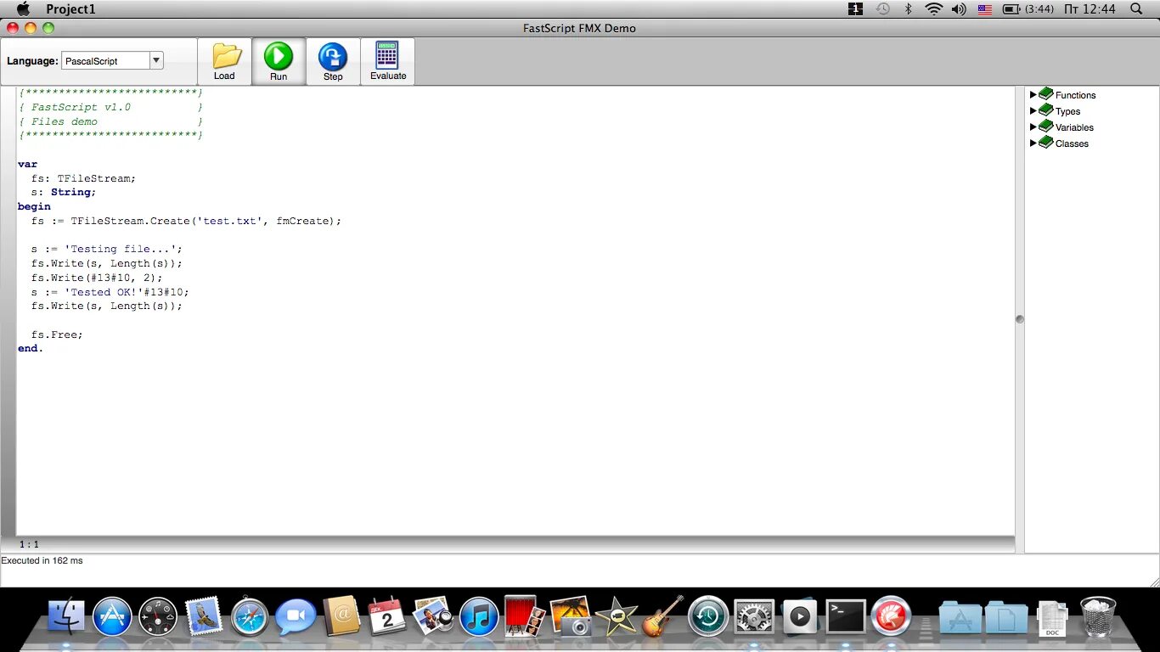Screen dimensions: 1160x652
Task: Open iCal calendar from the Dock
Action: [x=387, y=616]
